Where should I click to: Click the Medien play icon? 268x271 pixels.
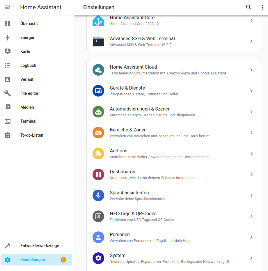8,107
